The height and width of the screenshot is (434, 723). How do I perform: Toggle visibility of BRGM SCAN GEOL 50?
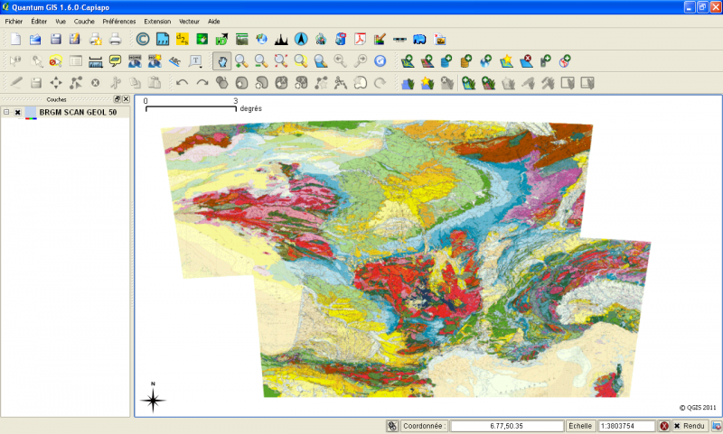pyautogui.click(x=18, y=113)
